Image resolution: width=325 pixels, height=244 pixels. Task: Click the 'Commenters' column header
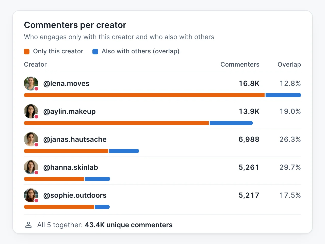coord(240,65)
